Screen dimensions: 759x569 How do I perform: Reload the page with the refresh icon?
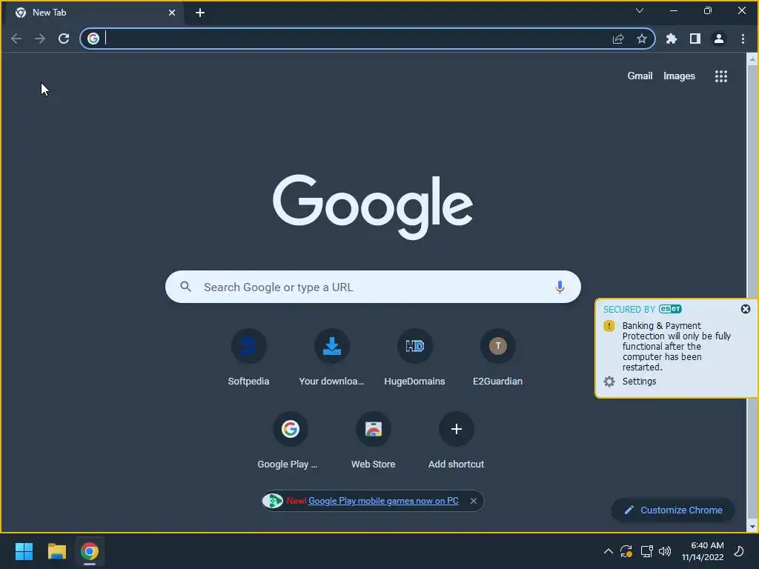[64, 39]
